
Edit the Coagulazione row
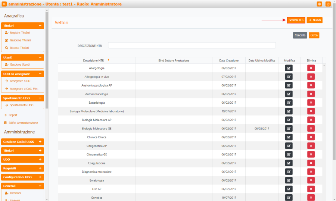tap(289, 163)
